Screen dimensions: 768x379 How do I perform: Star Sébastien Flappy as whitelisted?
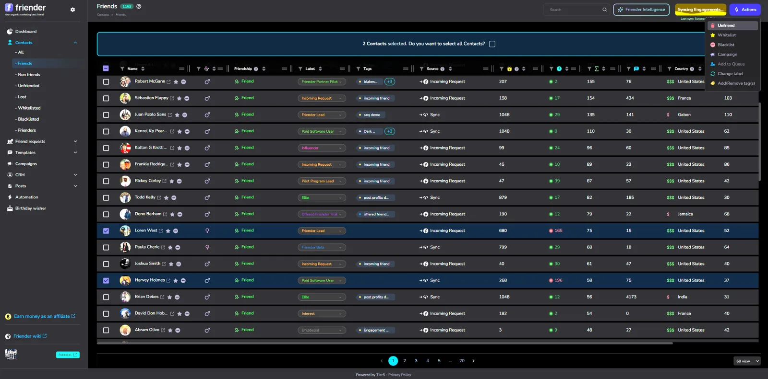point(179,98)
